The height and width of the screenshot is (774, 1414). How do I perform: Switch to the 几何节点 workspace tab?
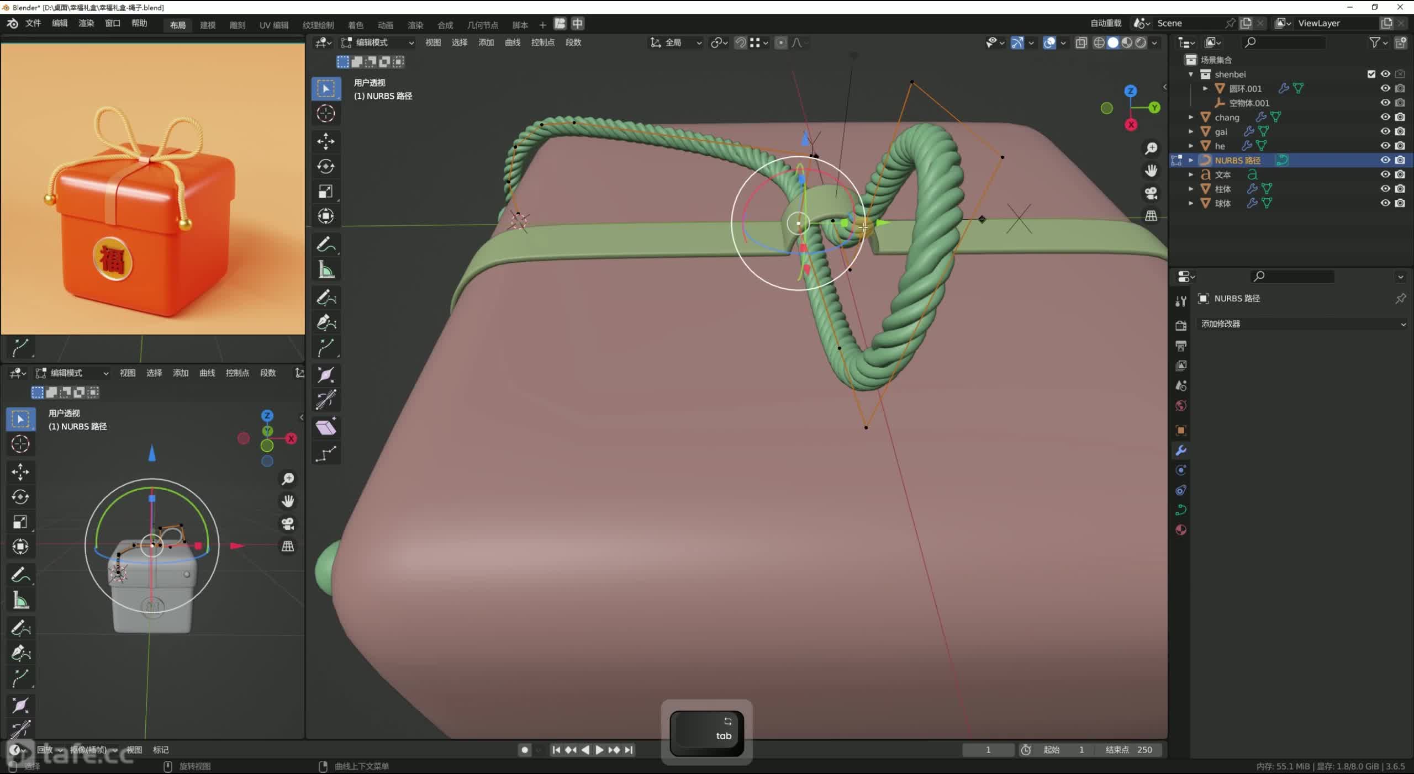[x=483, y=25]
